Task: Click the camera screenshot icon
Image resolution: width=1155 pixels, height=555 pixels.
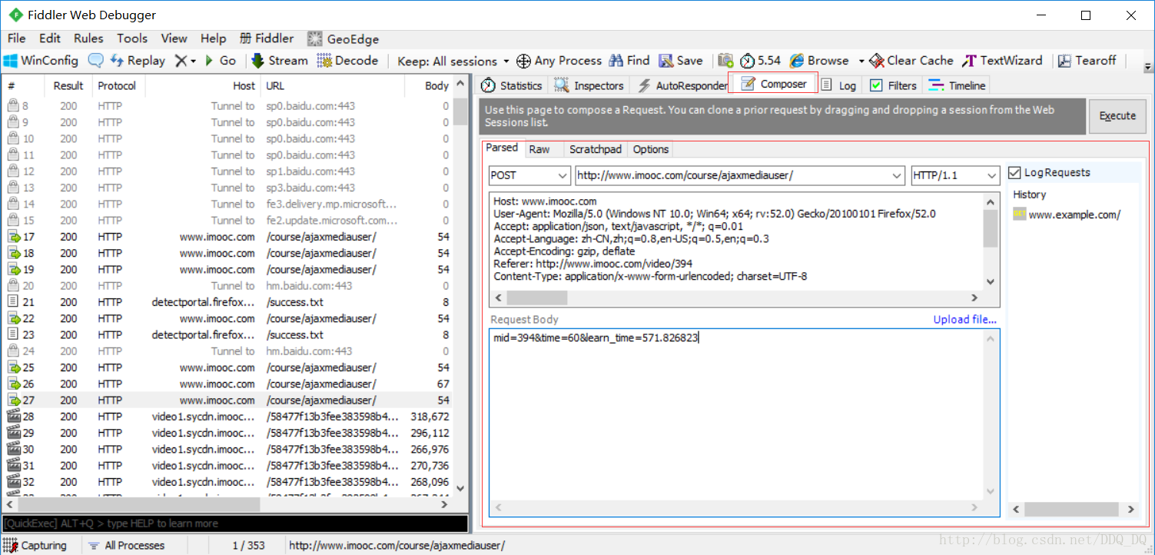Action: tap(725, 60)
